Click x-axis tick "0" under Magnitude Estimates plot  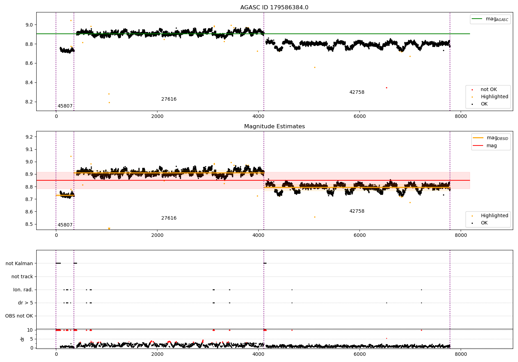(56, 235)
